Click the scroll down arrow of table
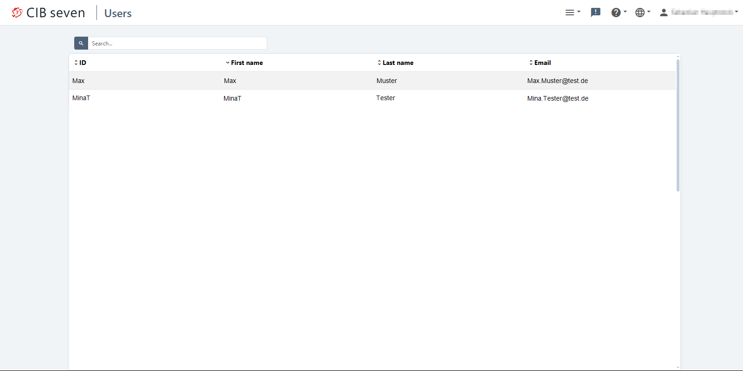The height and width of the screenshot is (371, 743). pyautogui.click(x=678, y=367)
